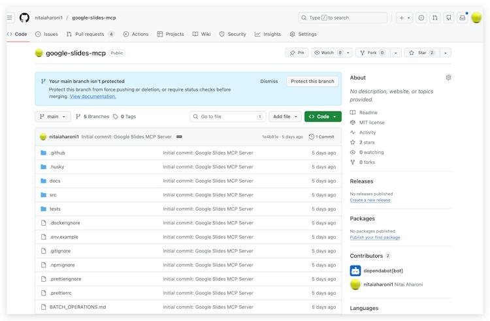Click the notifications inbox icon

pyautogui.click(x=462, y=18)
